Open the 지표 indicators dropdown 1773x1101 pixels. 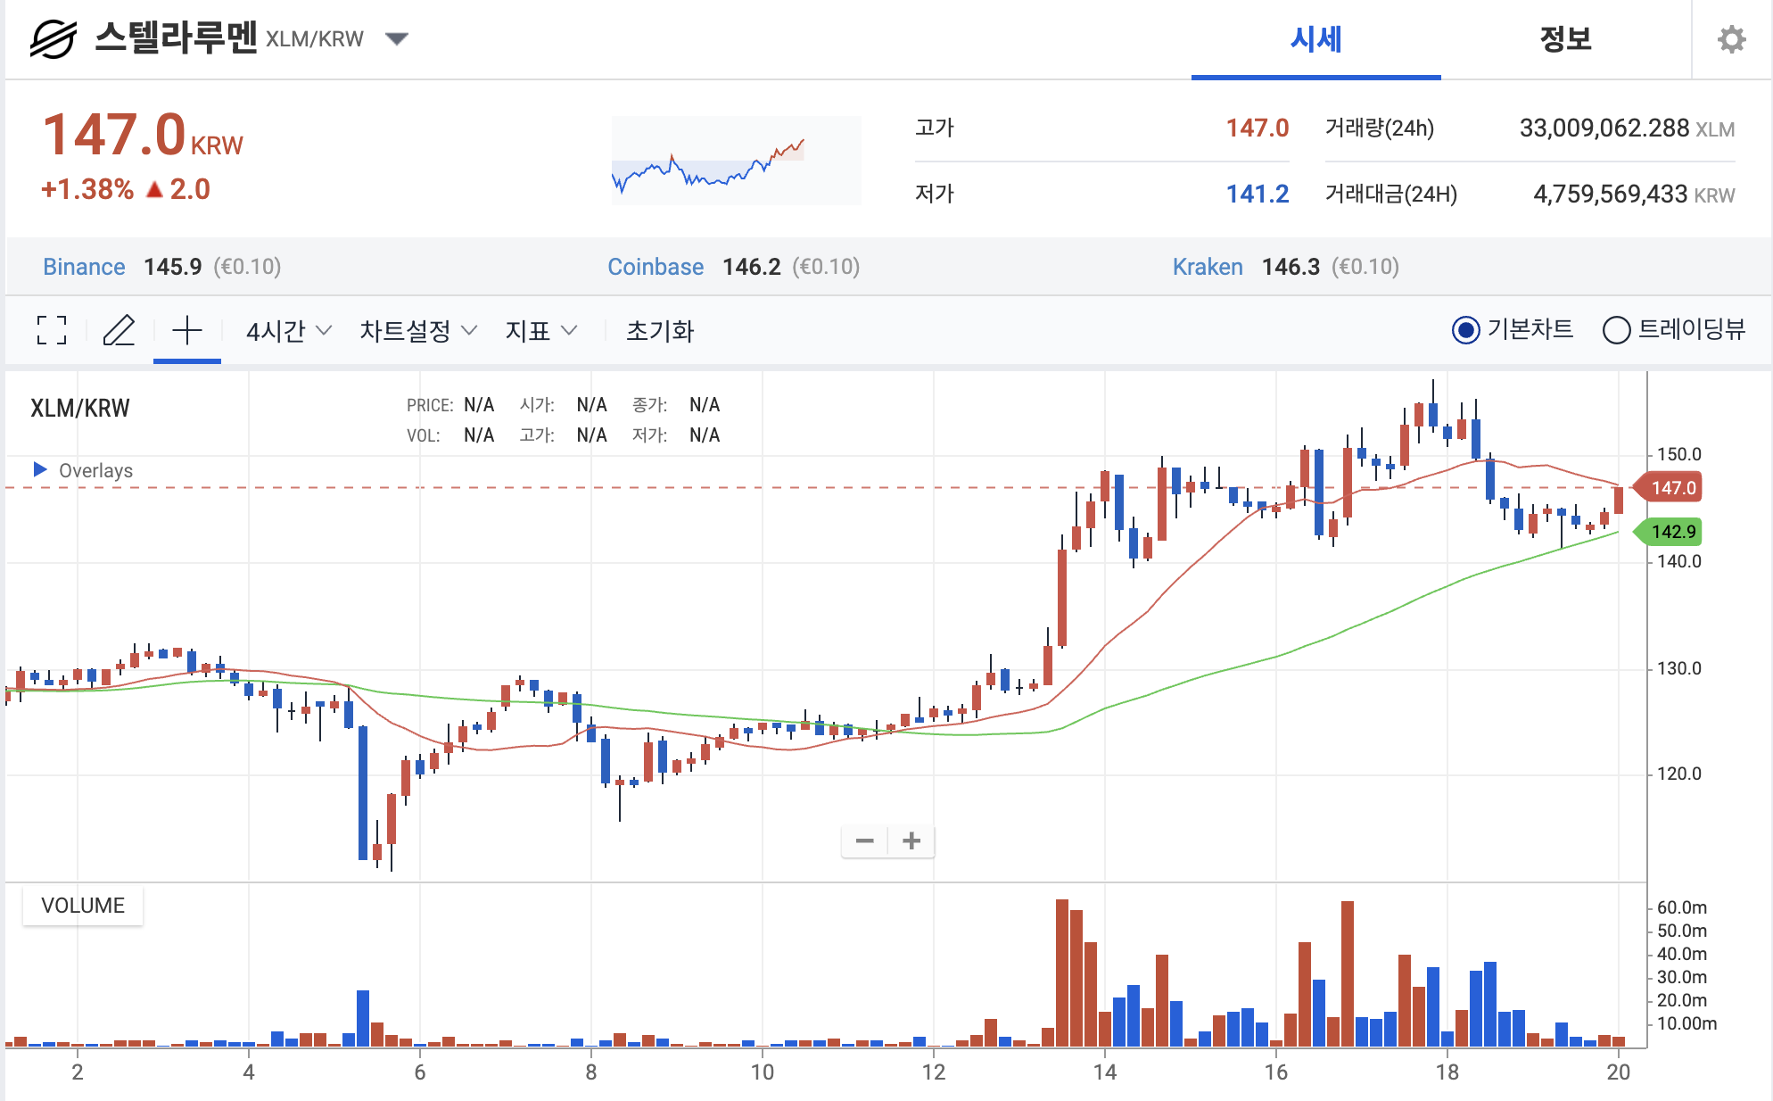click(x=540, y=331)
